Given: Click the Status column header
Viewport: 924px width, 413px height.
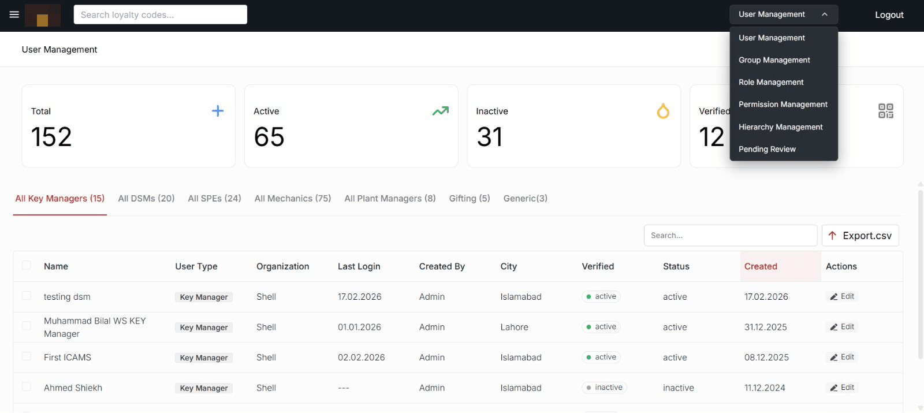Looking at the screenshot, I should pos(676,266).
